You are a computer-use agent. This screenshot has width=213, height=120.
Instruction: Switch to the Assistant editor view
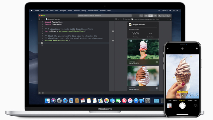point(150,16)
